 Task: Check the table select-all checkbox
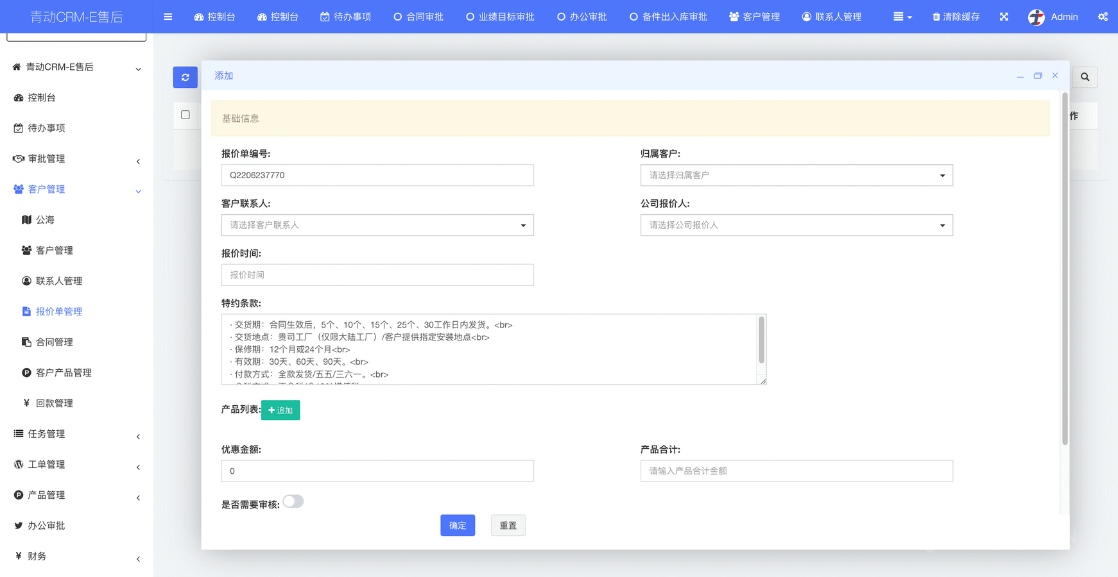[185, 115]
